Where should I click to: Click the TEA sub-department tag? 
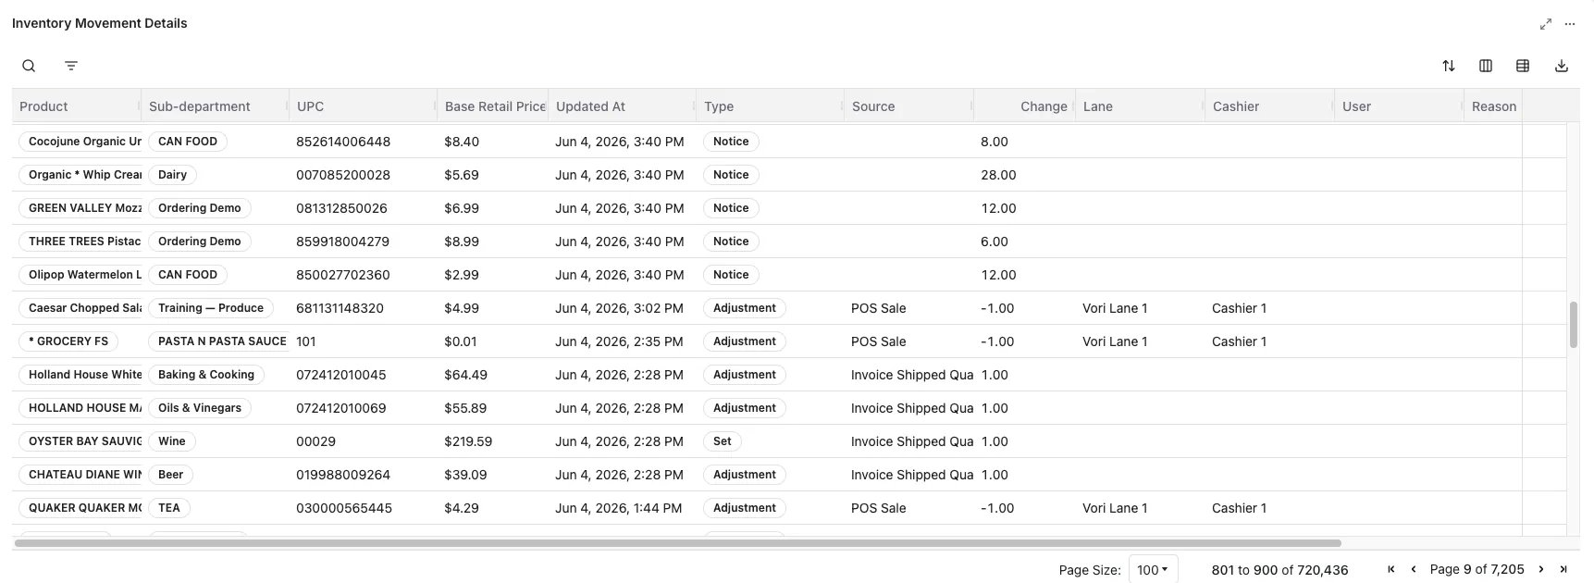[x=169, y=508]
